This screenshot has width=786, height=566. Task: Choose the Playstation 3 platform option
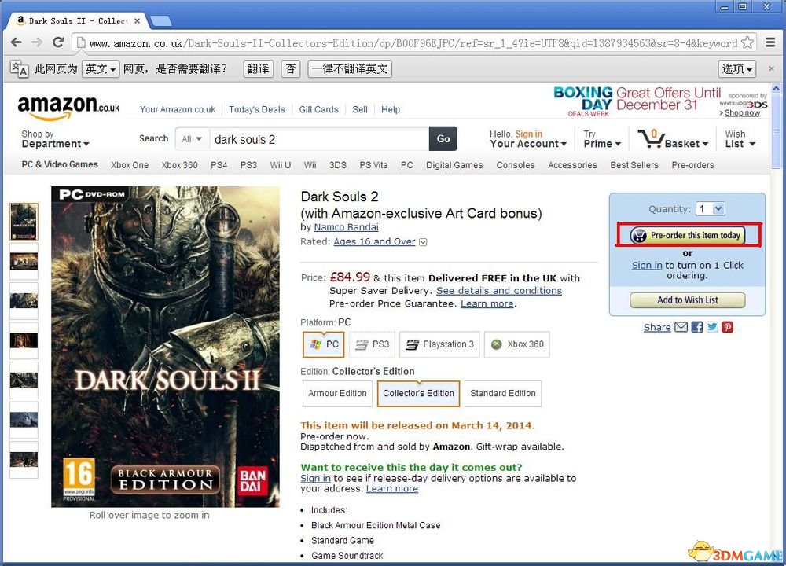click(439, 344)
